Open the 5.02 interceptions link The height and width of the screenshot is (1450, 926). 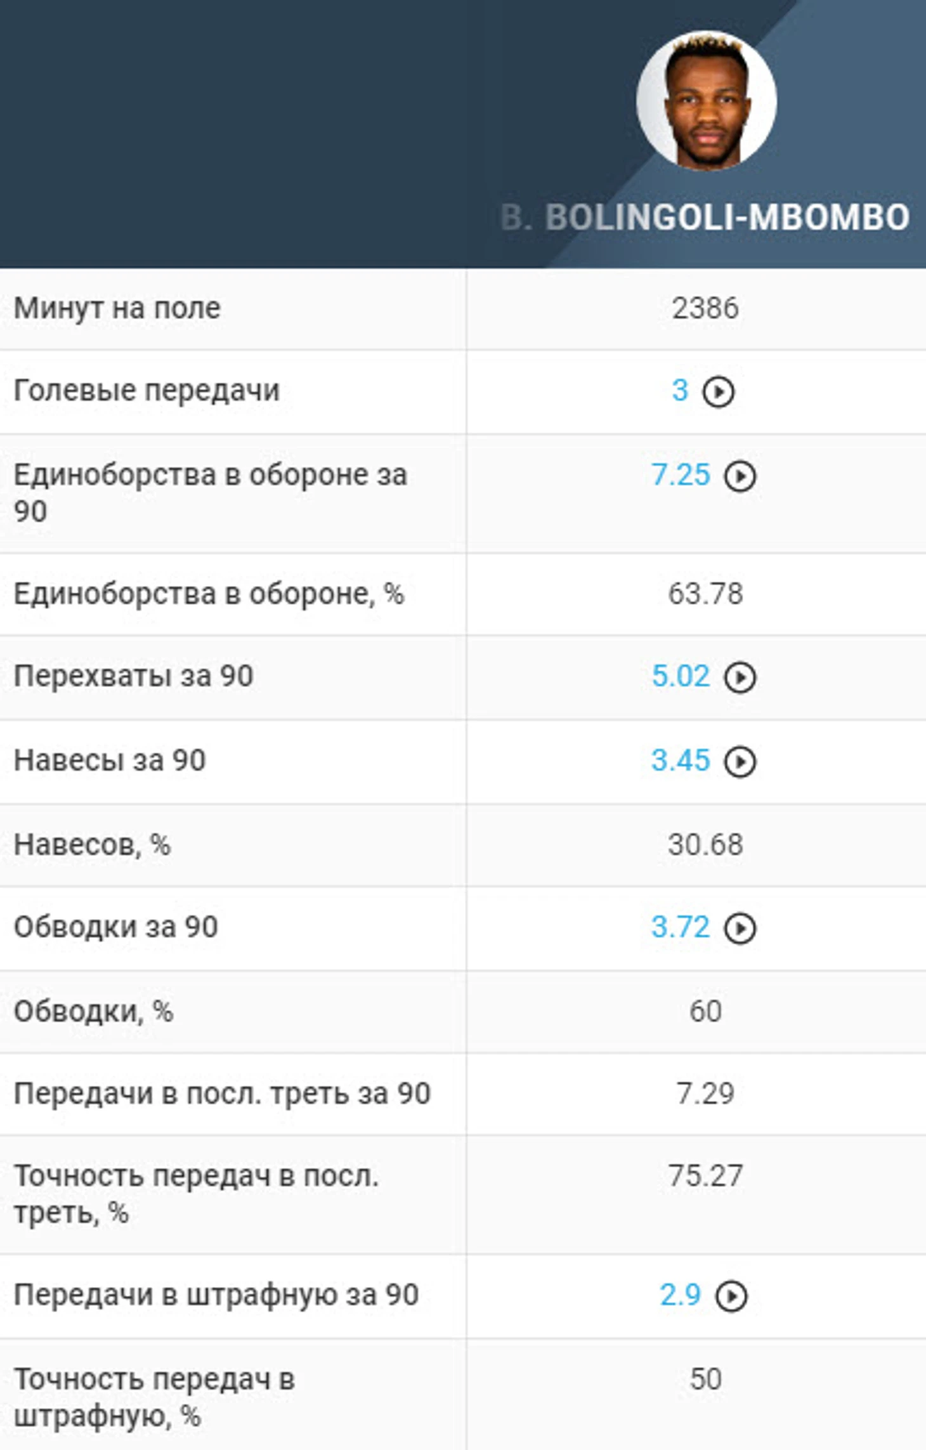click(x=681, y=676)
